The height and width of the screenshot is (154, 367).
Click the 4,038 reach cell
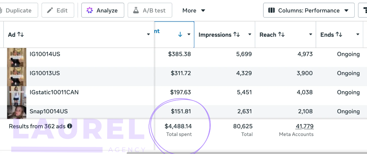(x=305, y=92)
